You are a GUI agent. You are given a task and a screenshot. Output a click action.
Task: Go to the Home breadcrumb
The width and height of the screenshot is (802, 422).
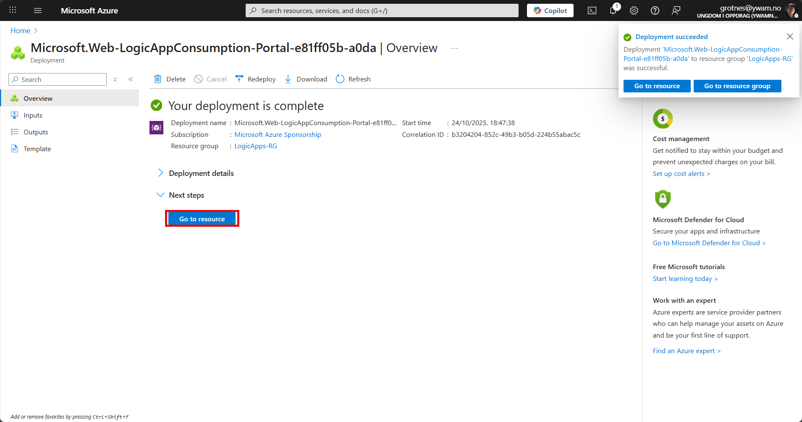coord(20,31)
